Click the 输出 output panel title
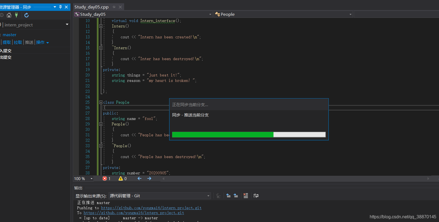The width and height of the screenshot is (439, 222). point(78,188)
